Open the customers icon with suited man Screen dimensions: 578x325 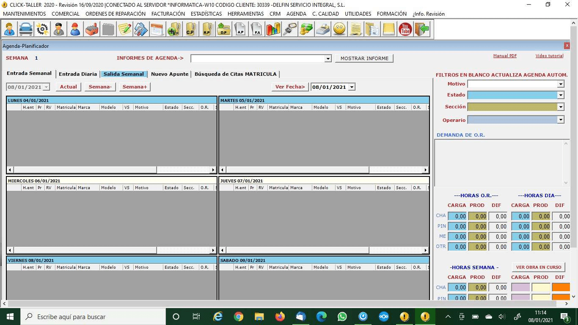coord(9,29)
